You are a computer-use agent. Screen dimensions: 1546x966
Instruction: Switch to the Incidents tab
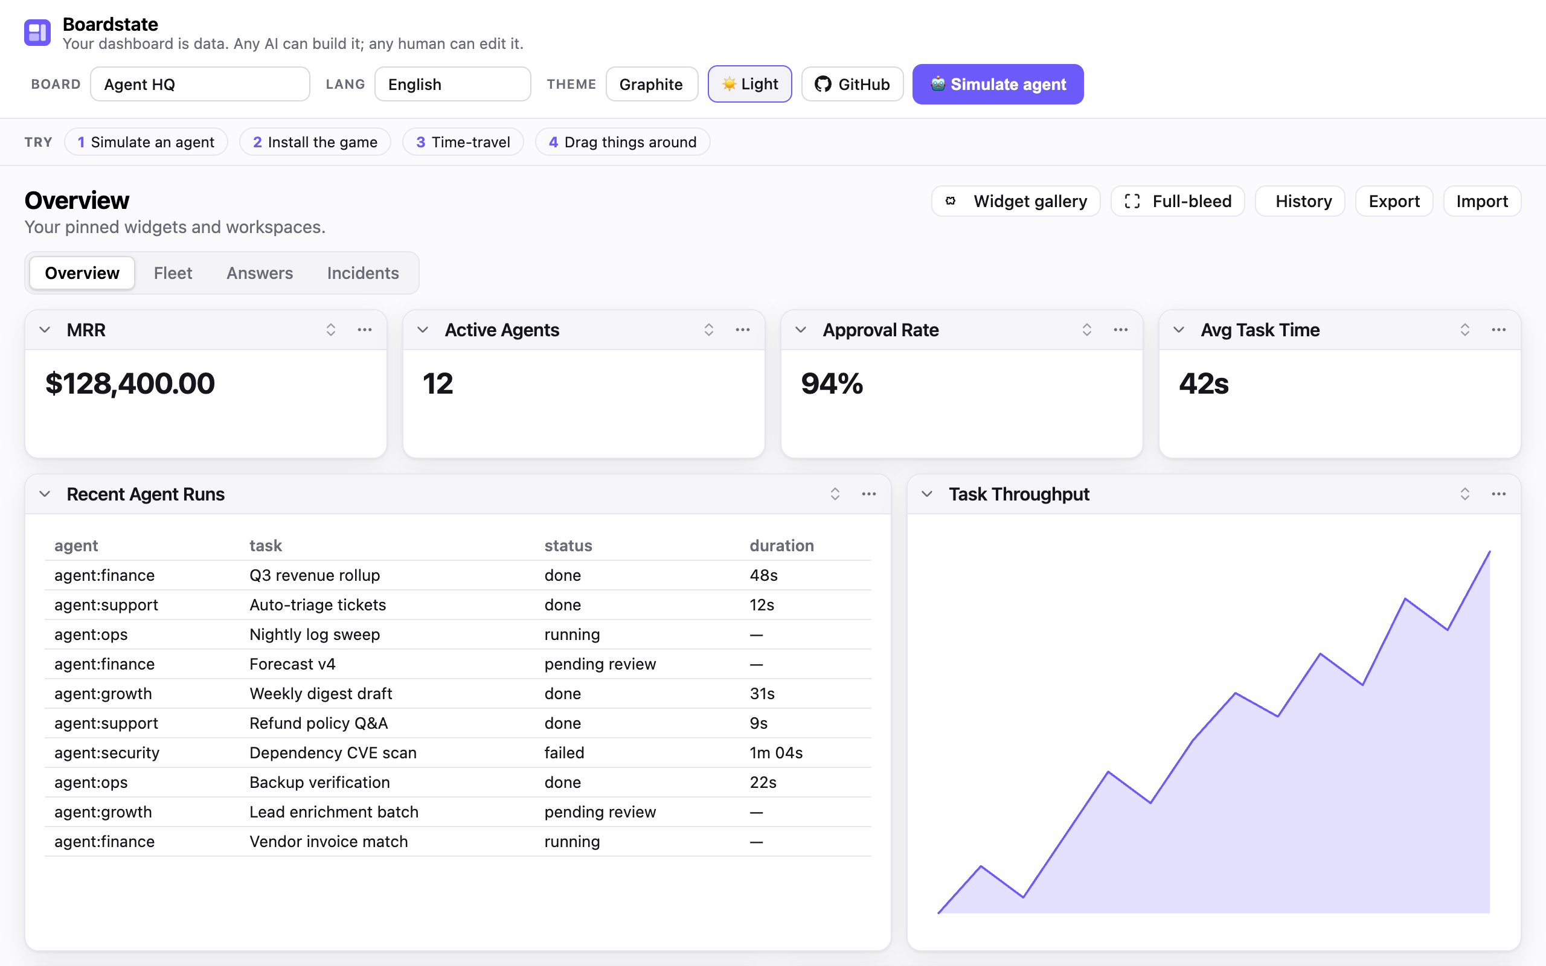(363, 273)
